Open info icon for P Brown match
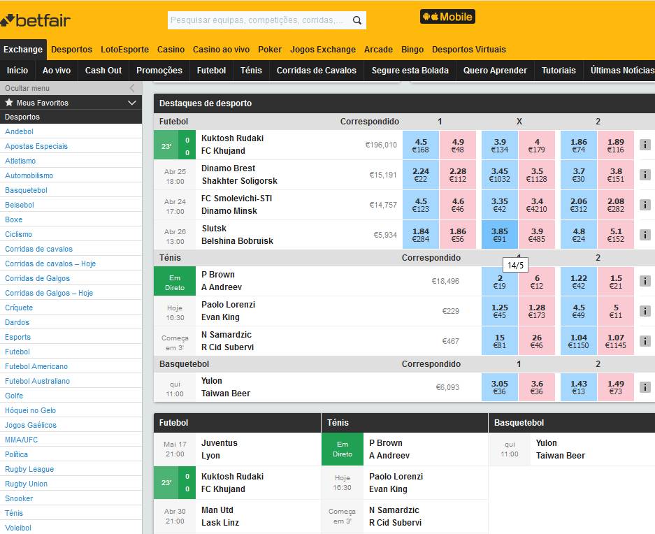The image size is (655, 534). point(645,281)
